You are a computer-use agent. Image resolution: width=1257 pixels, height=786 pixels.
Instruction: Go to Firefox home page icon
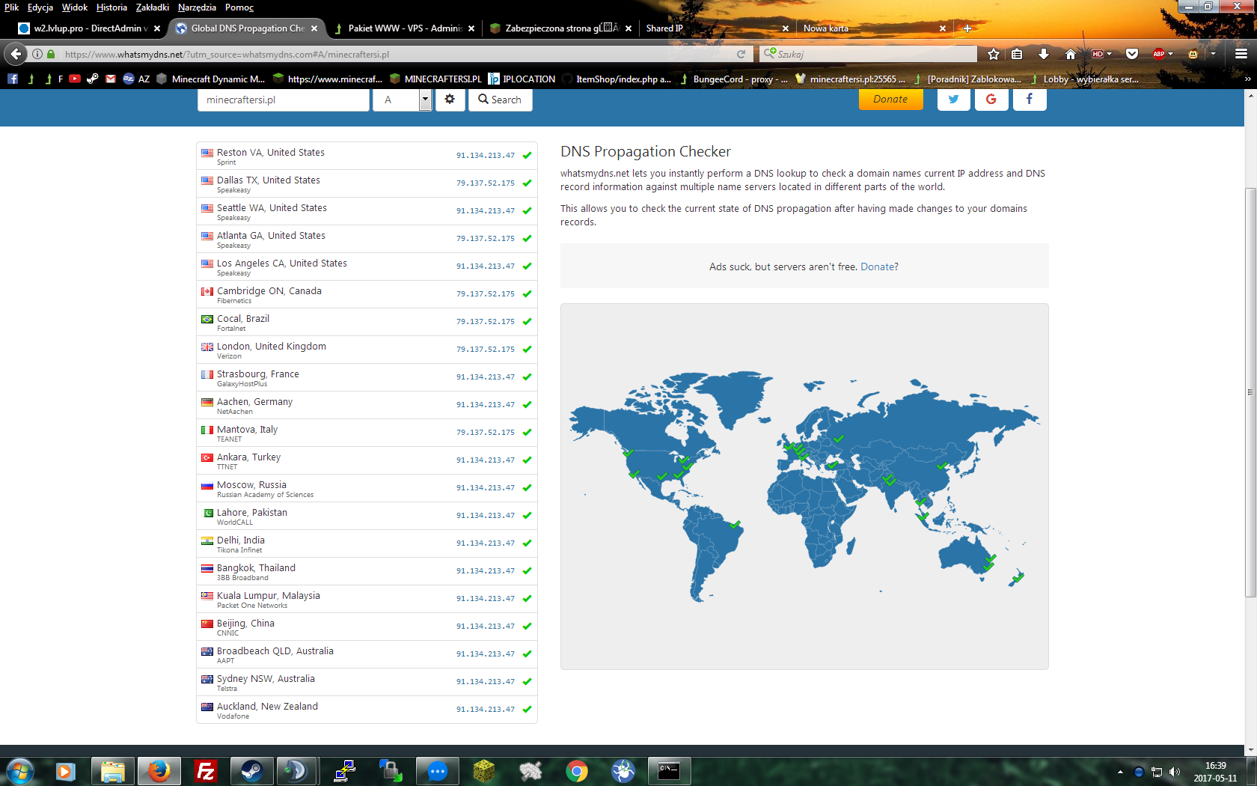click(1071, 54)
